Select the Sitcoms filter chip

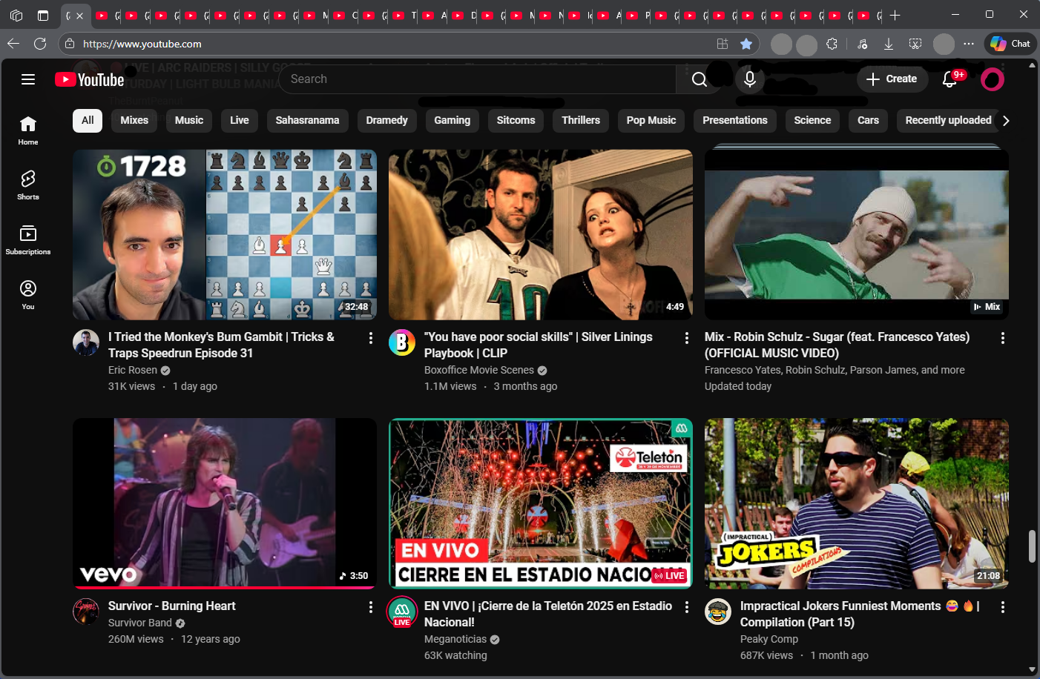point(516,121)
